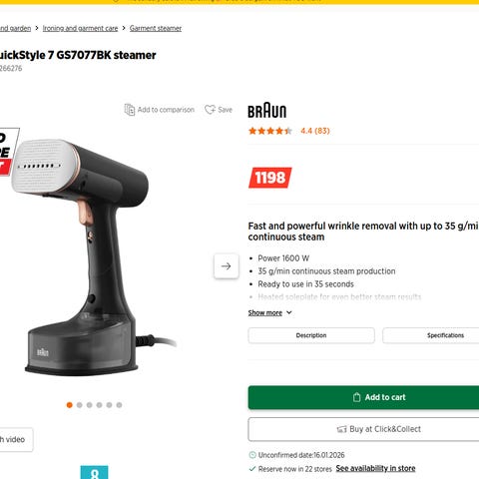
Task: Click the star rating icons
Action: (x=270, y=131)
